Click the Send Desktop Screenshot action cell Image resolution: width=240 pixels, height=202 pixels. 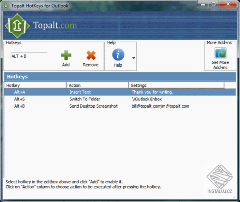pos(94,106)
